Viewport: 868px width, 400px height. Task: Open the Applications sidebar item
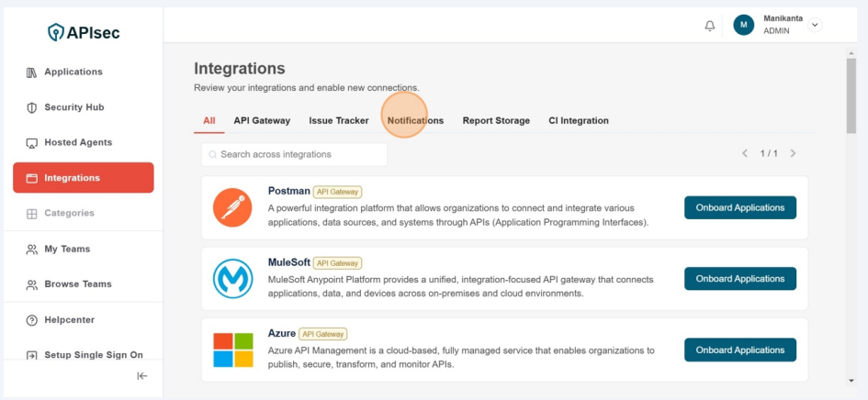[73, 72]
